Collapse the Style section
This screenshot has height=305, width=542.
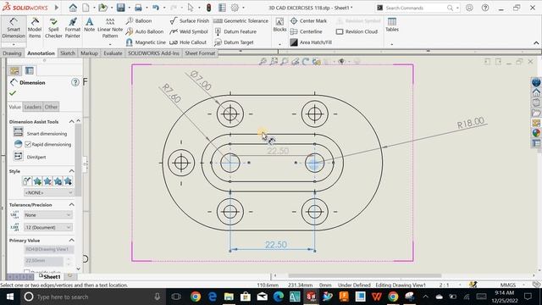coord(71,171)
